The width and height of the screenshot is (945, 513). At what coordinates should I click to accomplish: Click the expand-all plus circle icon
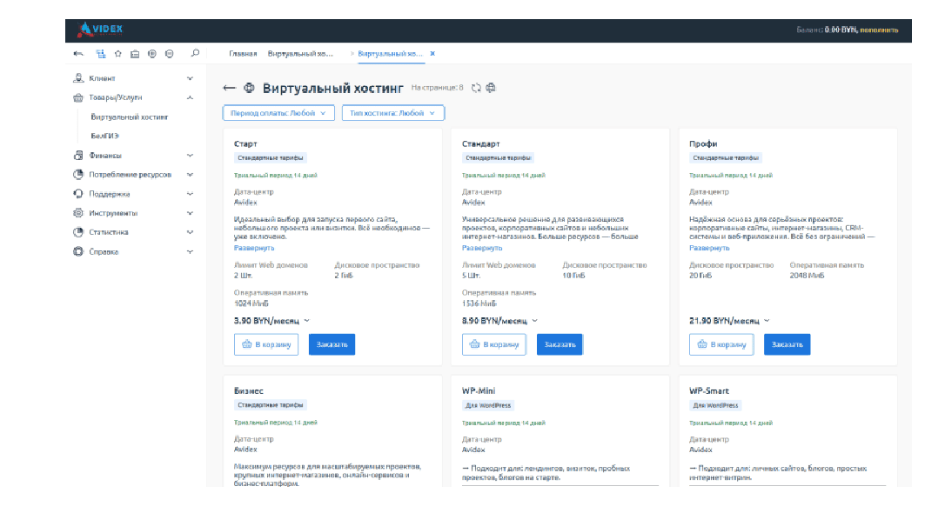pyautogui.click(x=152, y=54)
